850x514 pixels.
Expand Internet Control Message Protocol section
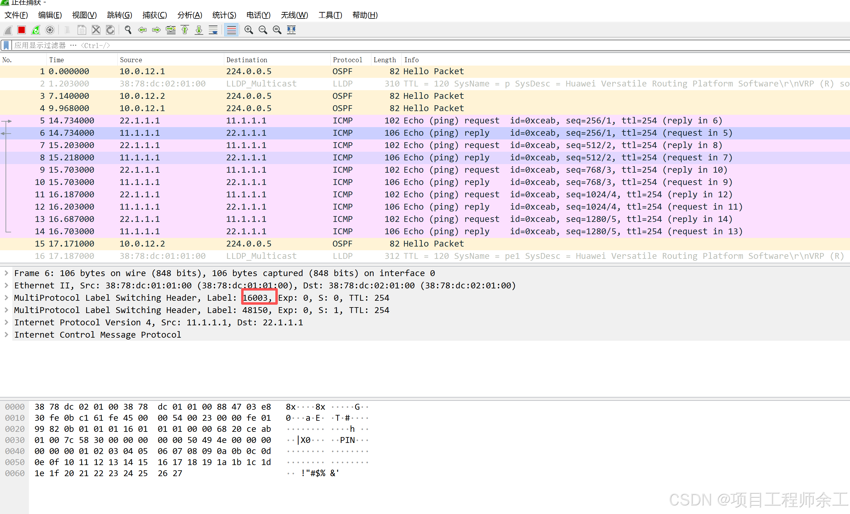click(6, 335)
